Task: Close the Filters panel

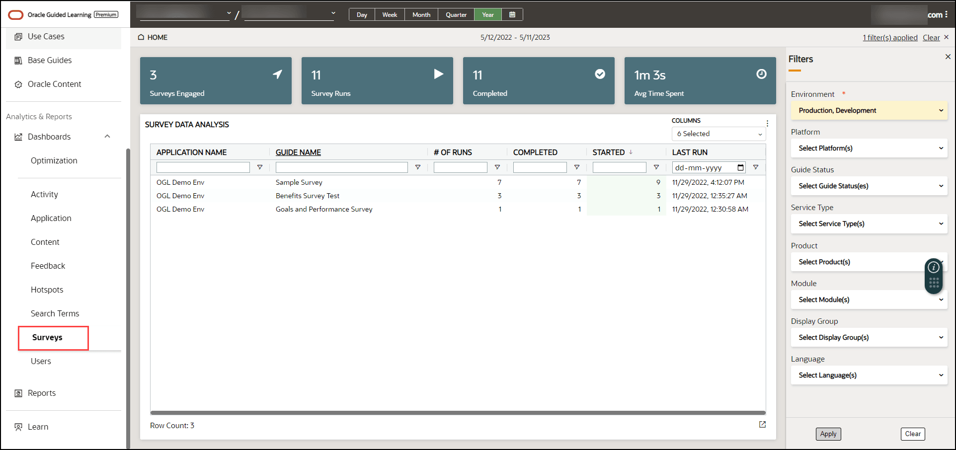Action: pyautogui.click(x=948, y=57)
